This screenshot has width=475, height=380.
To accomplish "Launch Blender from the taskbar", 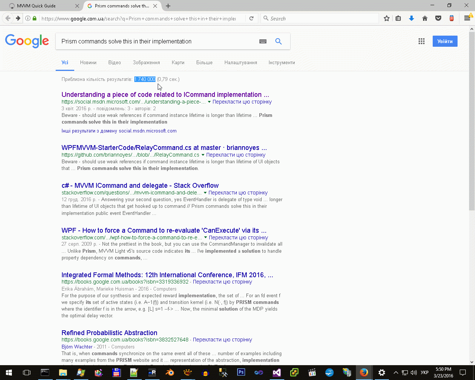I will click(x=170, y=373).
